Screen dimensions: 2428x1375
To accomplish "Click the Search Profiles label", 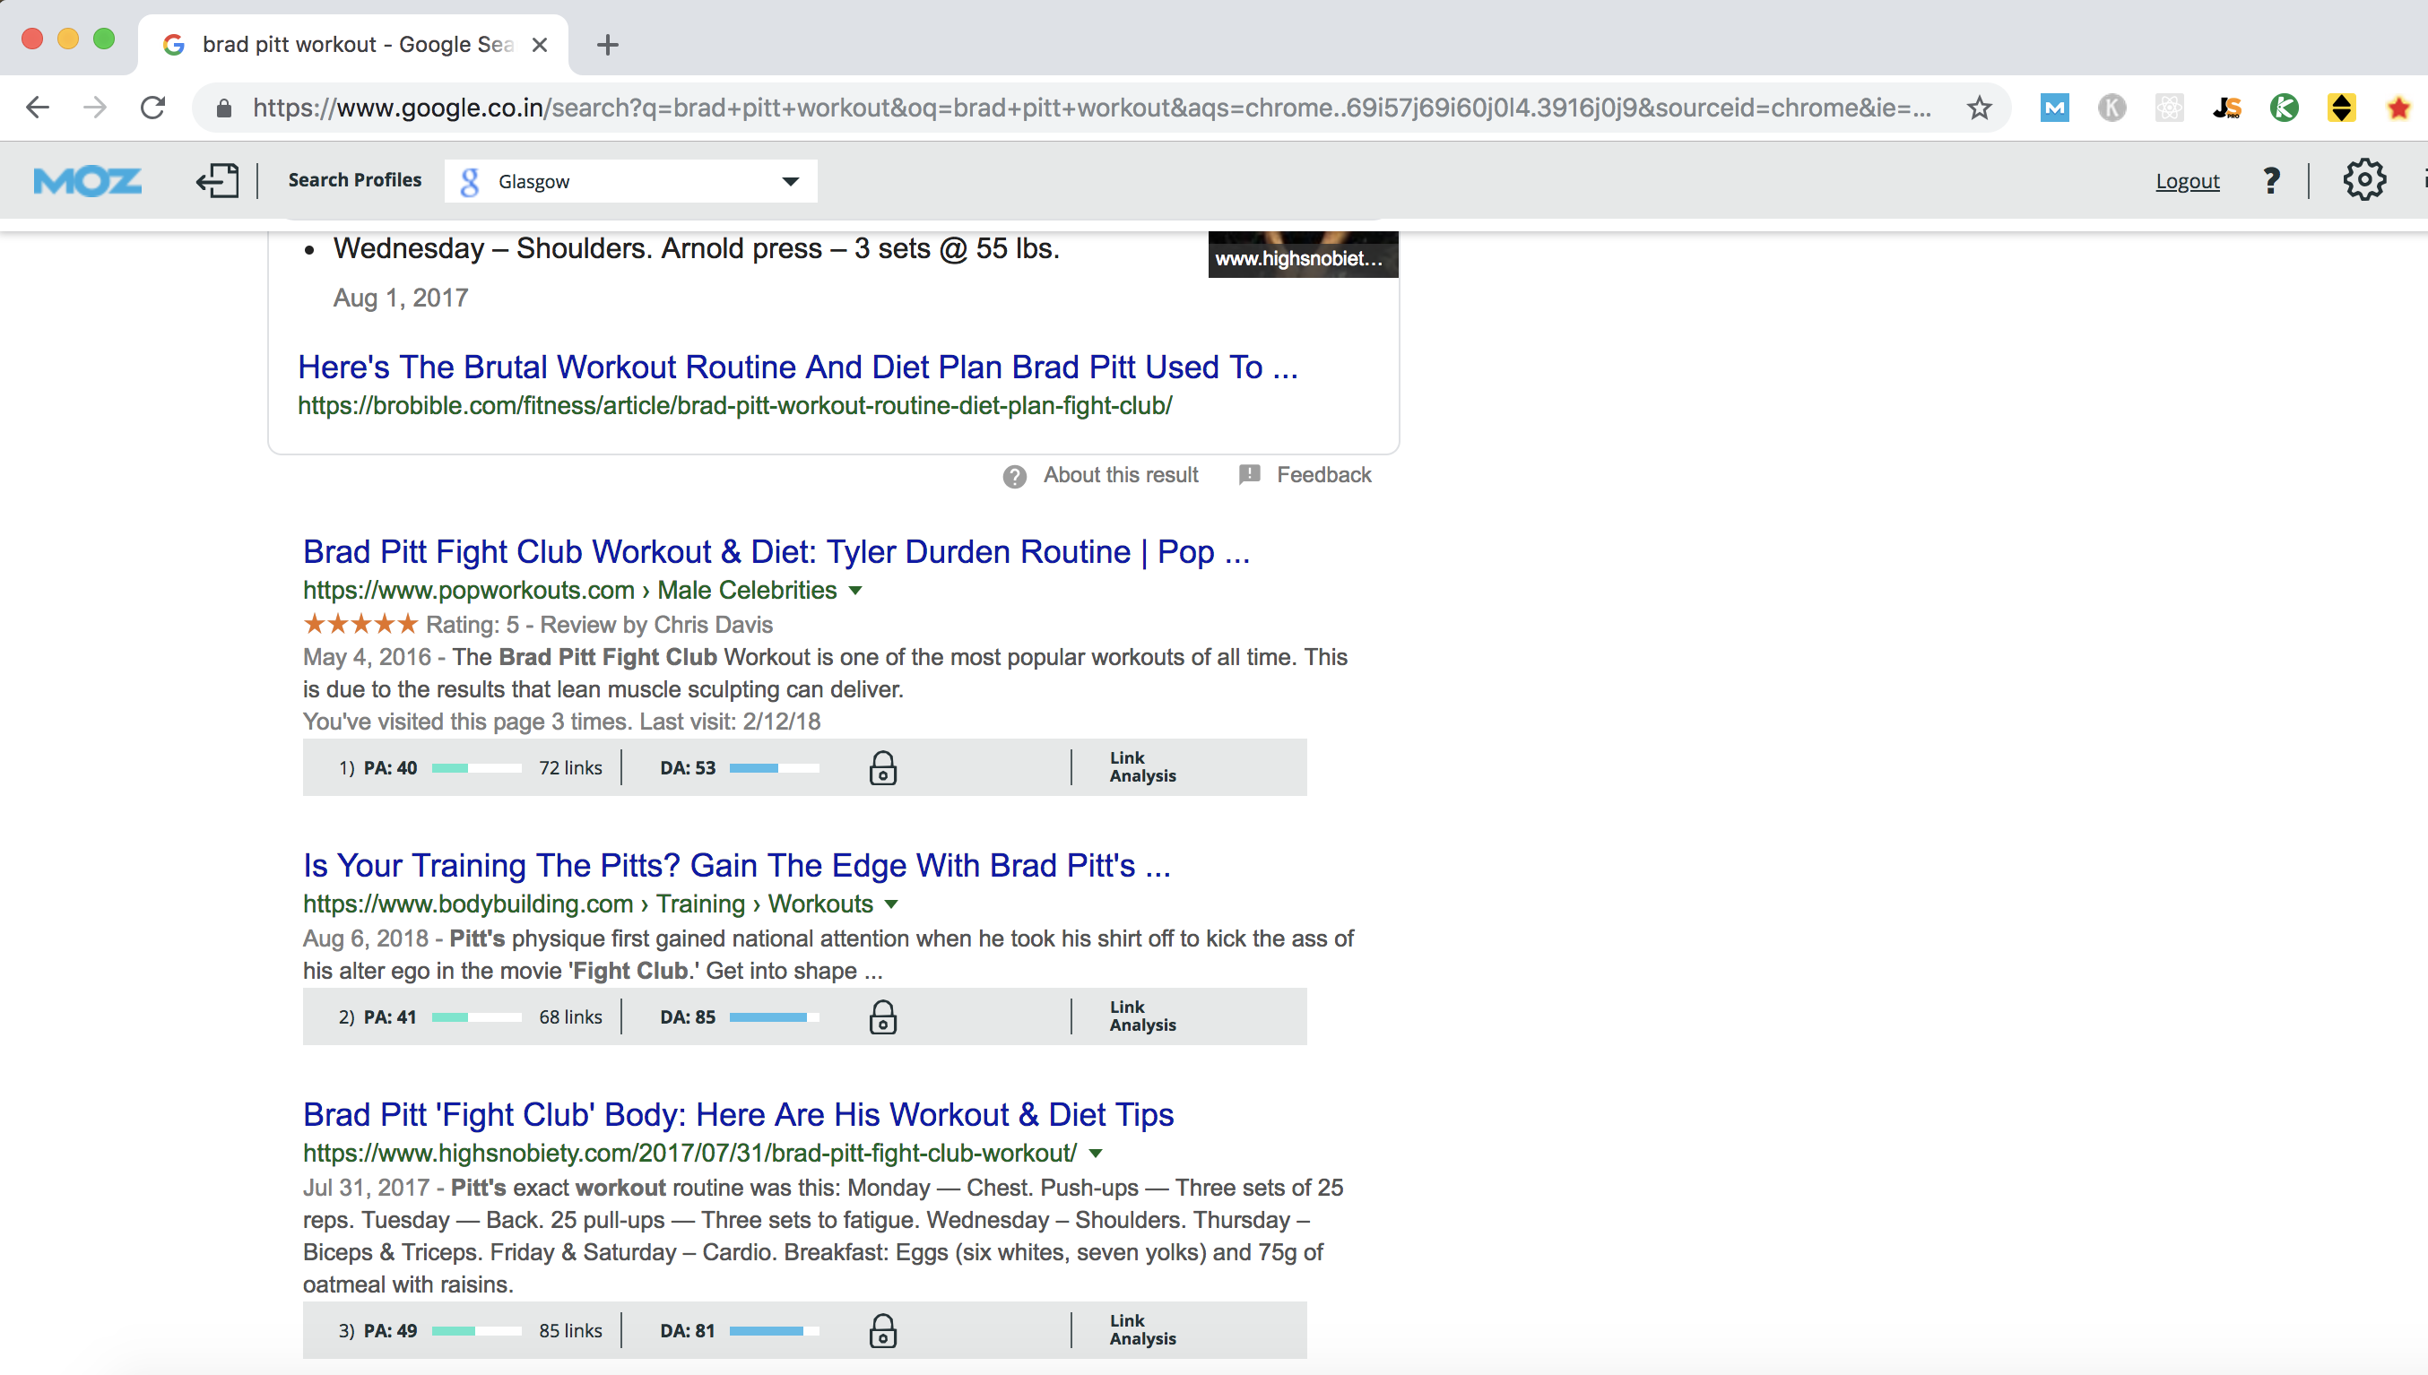I will tap(355, 180).
